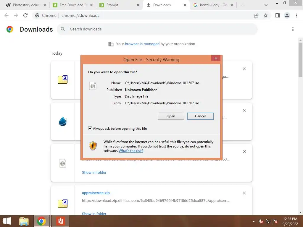Show hidden system tray icons

tap(254, 221)
